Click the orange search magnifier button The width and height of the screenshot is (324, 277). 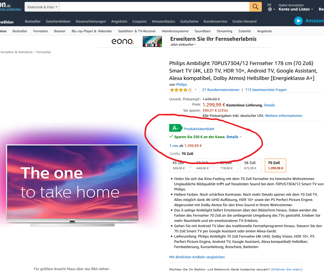[x=255, y=7]
